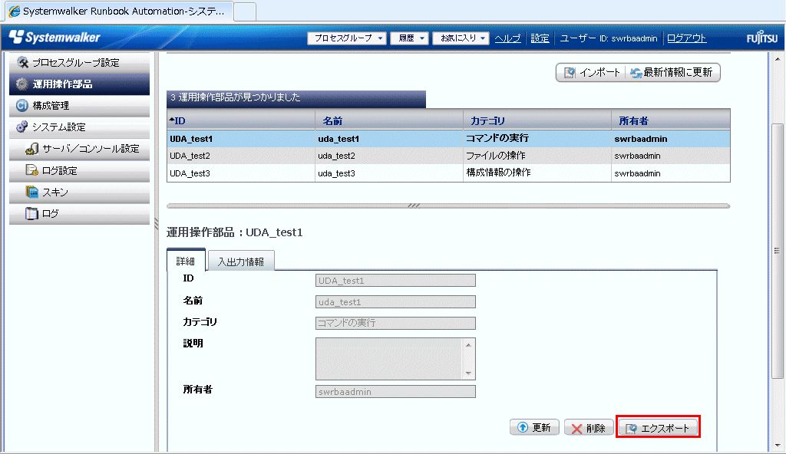
Task: Open the ヘルプ link
Action: click(x=507, y=38)
